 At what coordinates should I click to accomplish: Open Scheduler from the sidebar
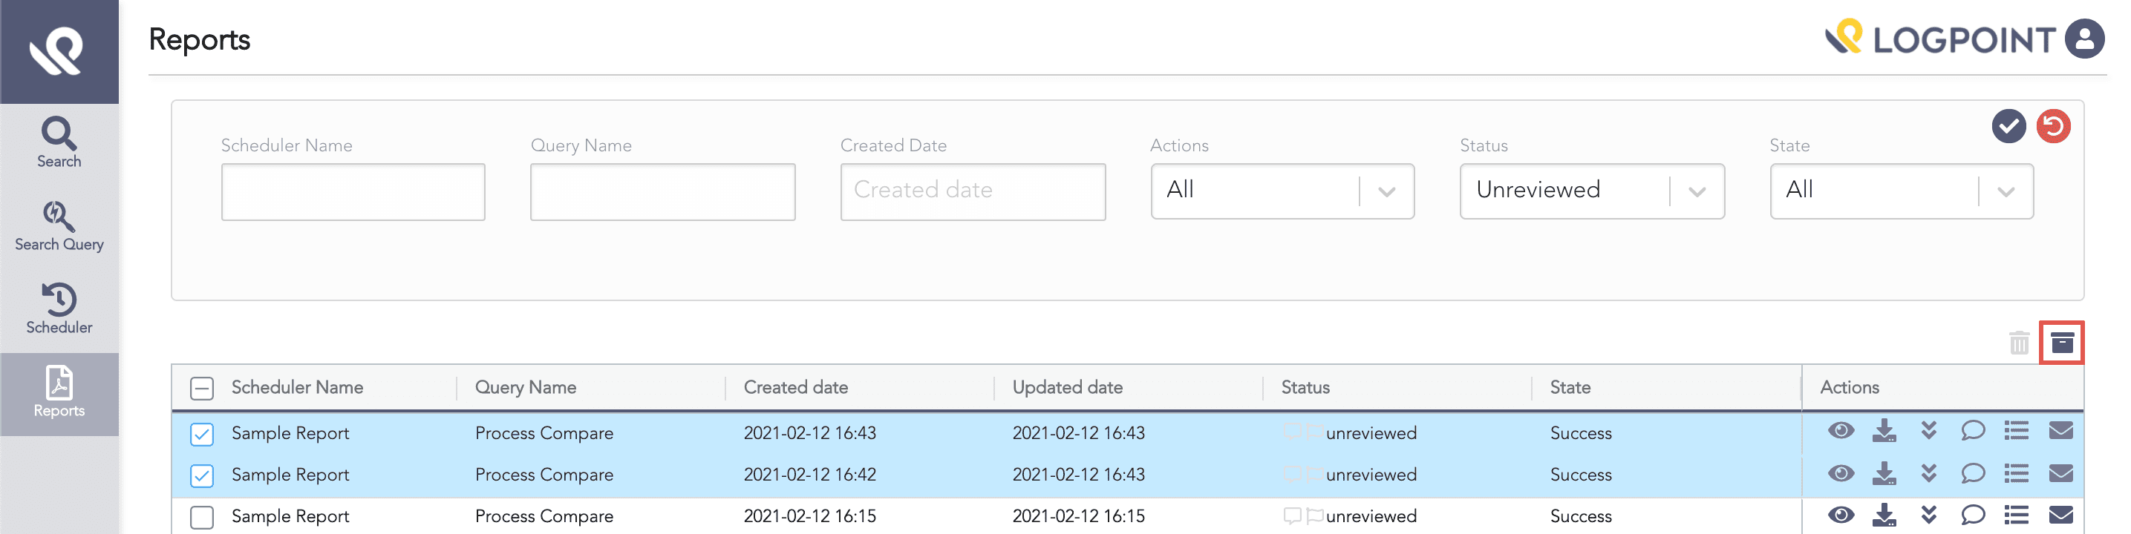click(59, 309)
